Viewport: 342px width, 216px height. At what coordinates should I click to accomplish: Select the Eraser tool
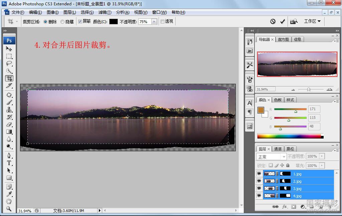tap(9, 124)
